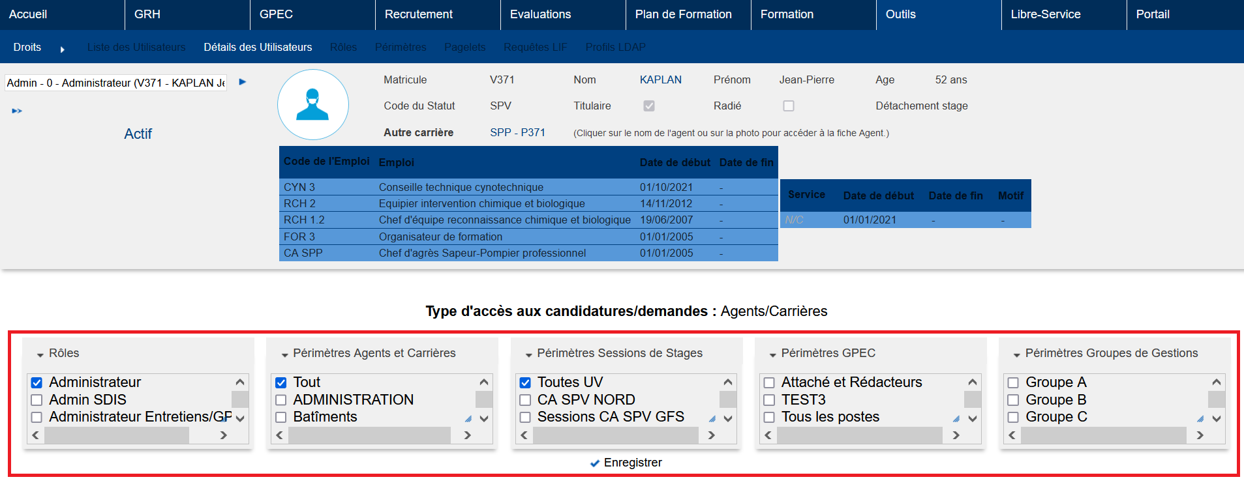The height and width of the screenshot is (488, 1244).
Task: Click the arrow icon next to Droits
Action: [x=63, y=49]
